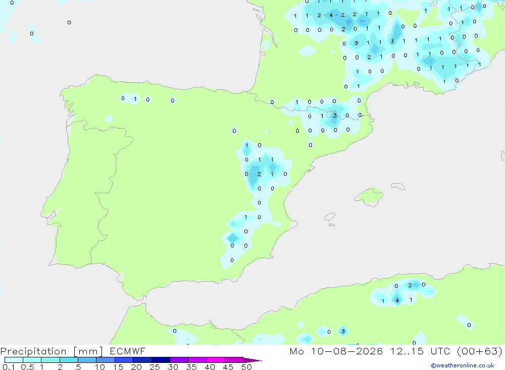The image size is (505, 370).
Task: Click the '2' value in eastern Spain
Action: click(x=259, y=174)
